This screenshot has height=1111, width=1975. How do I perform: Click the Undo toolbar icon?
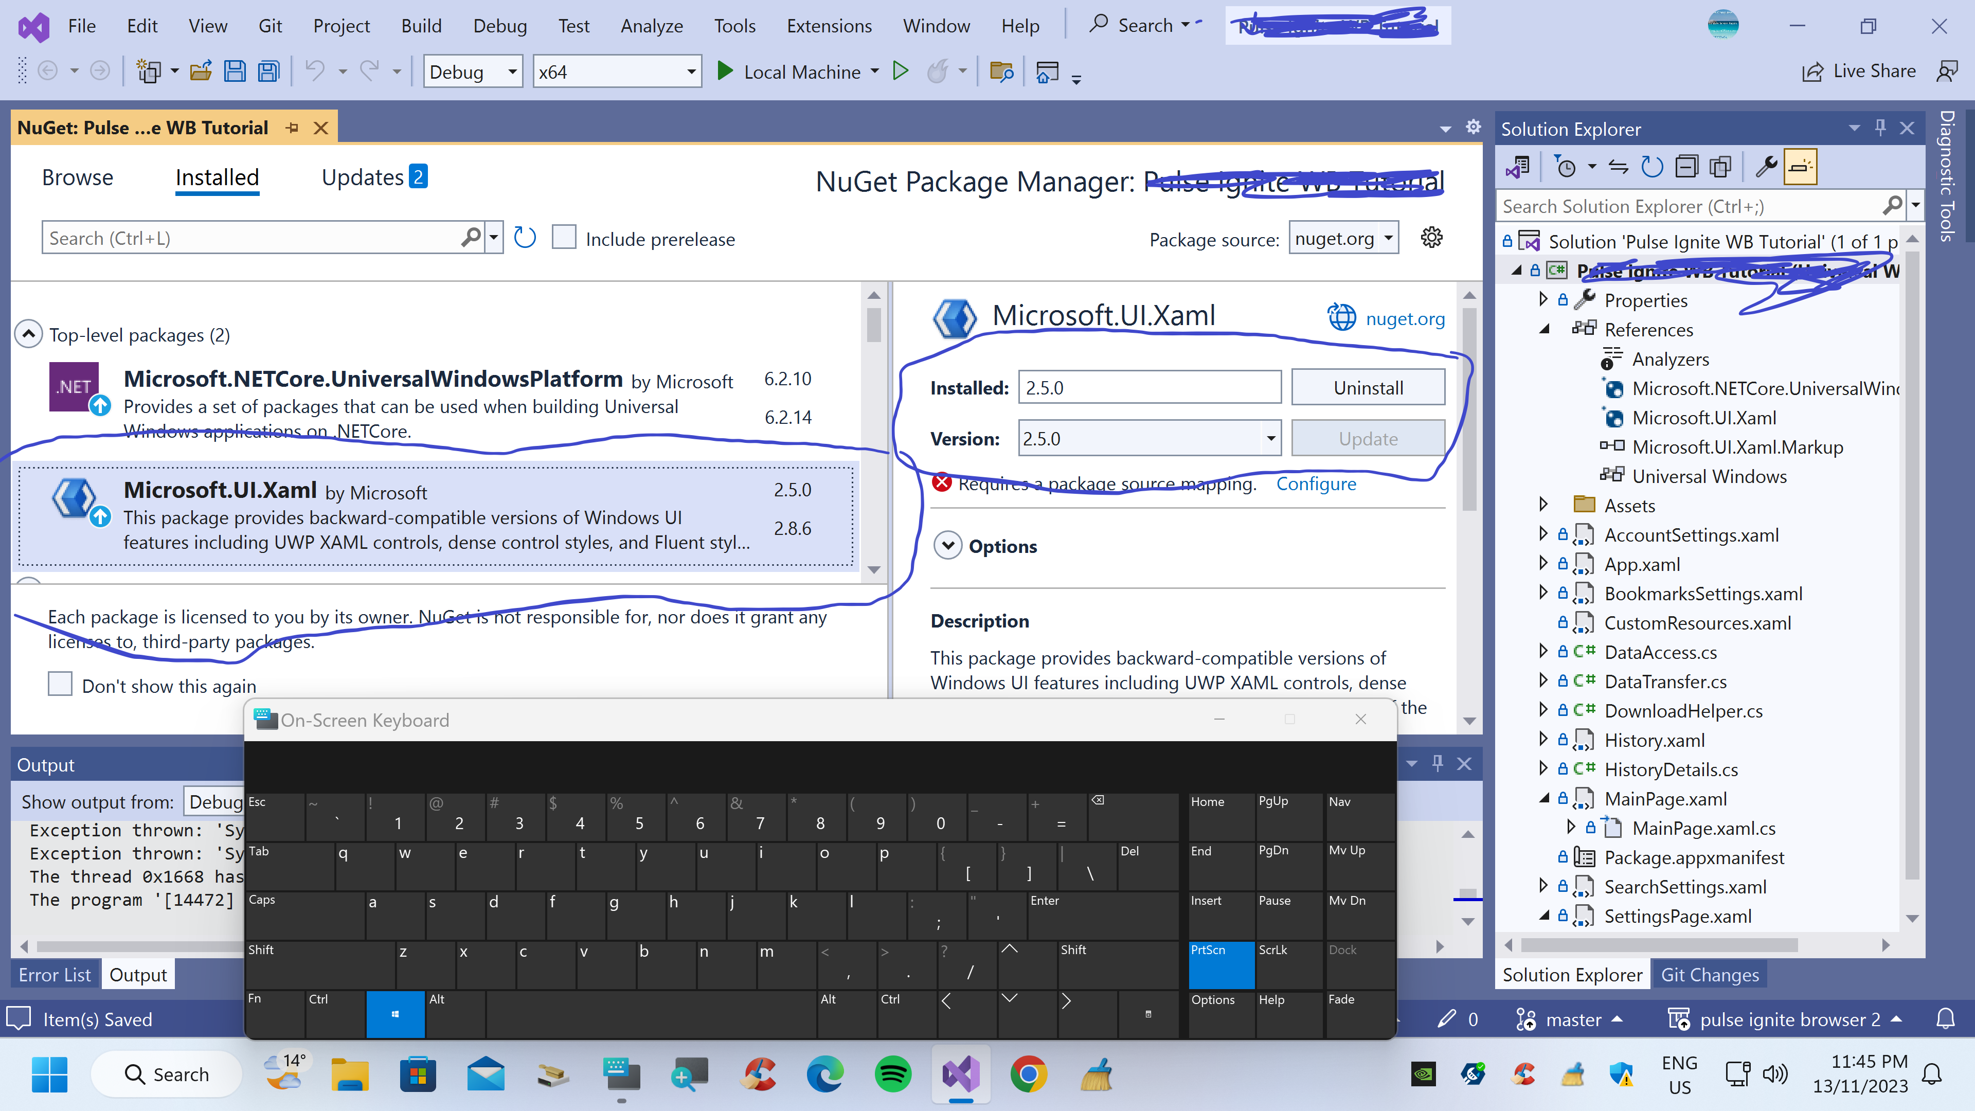(315, 71)
